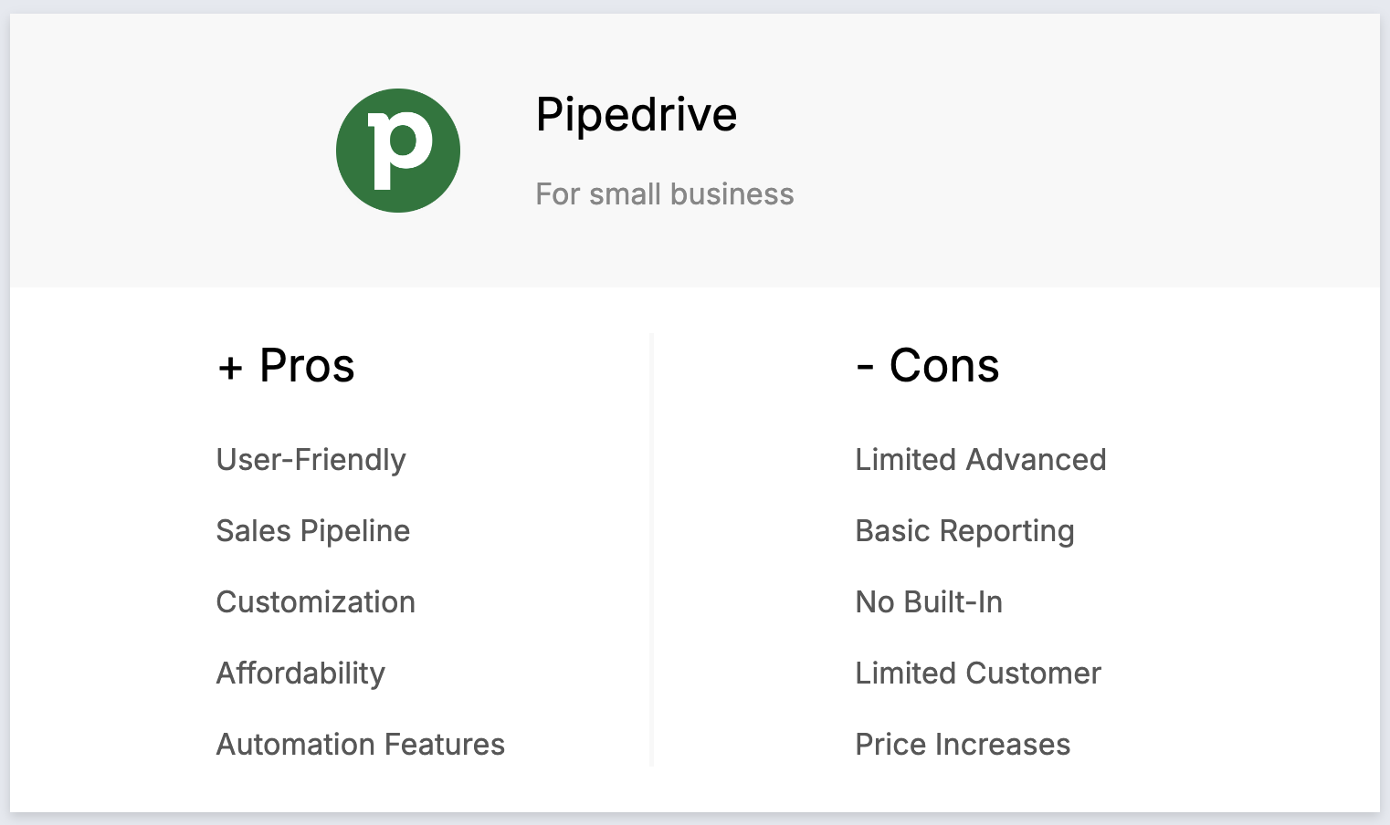The height and width of the screenshot is (825, 1390).
Task: Click the 'For small business' subtitle
Action: (x=664, y=194)
